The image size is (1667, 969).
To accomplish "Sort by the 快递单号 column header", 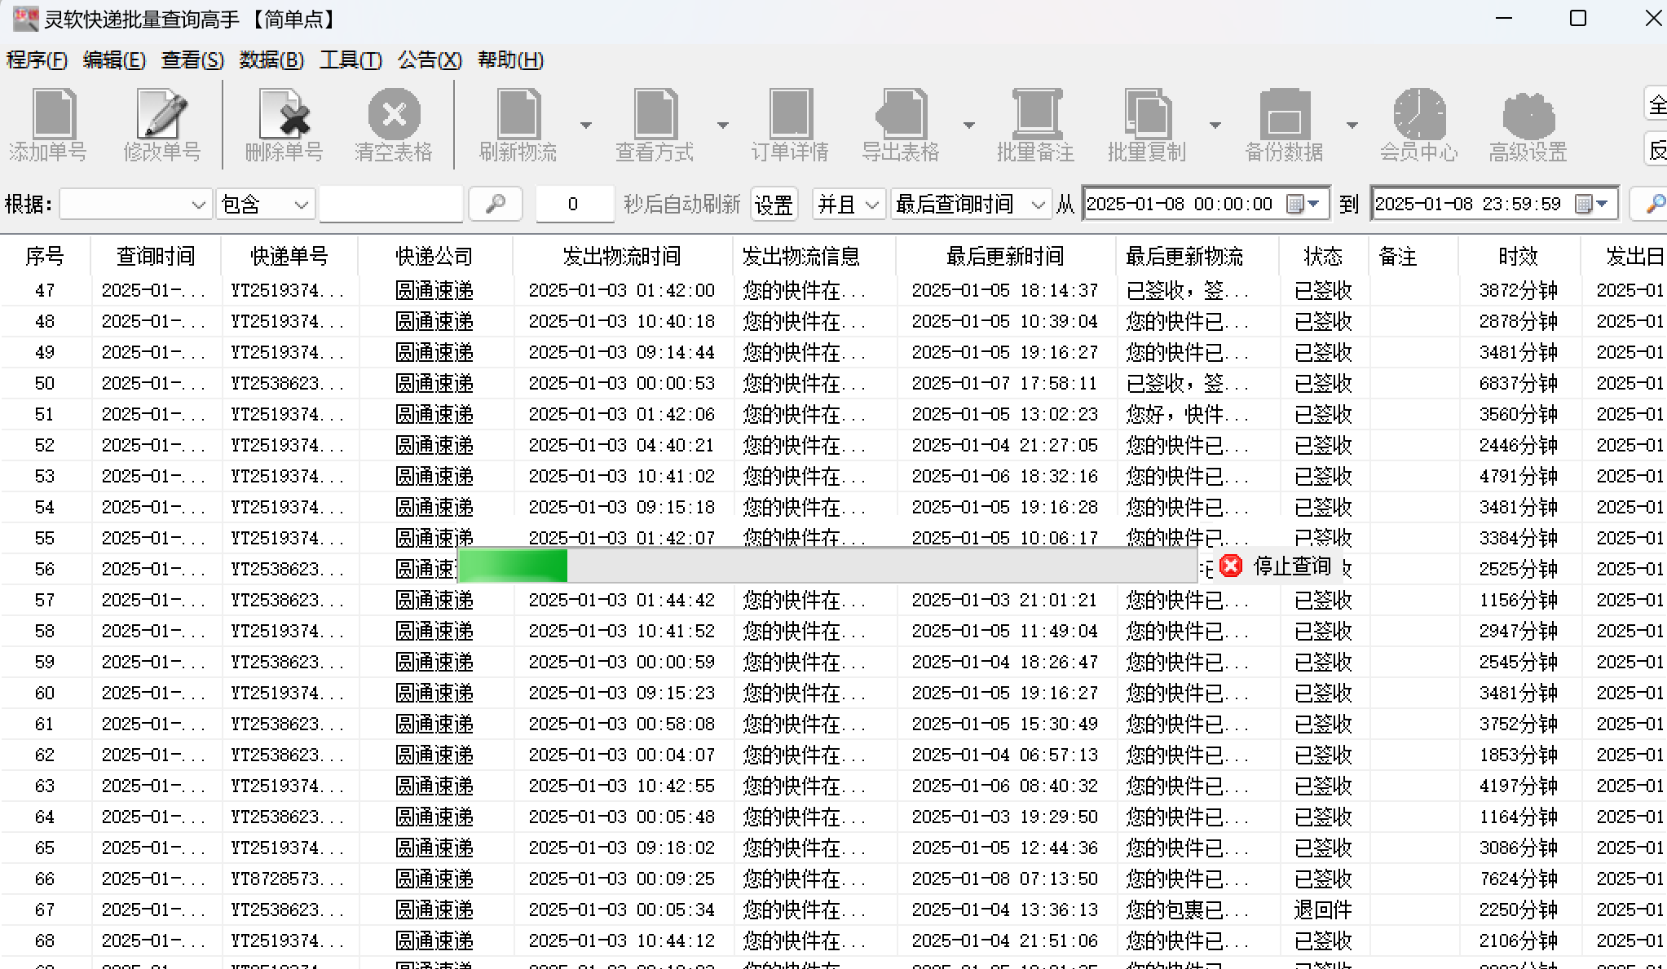I will tap(289, 257).
